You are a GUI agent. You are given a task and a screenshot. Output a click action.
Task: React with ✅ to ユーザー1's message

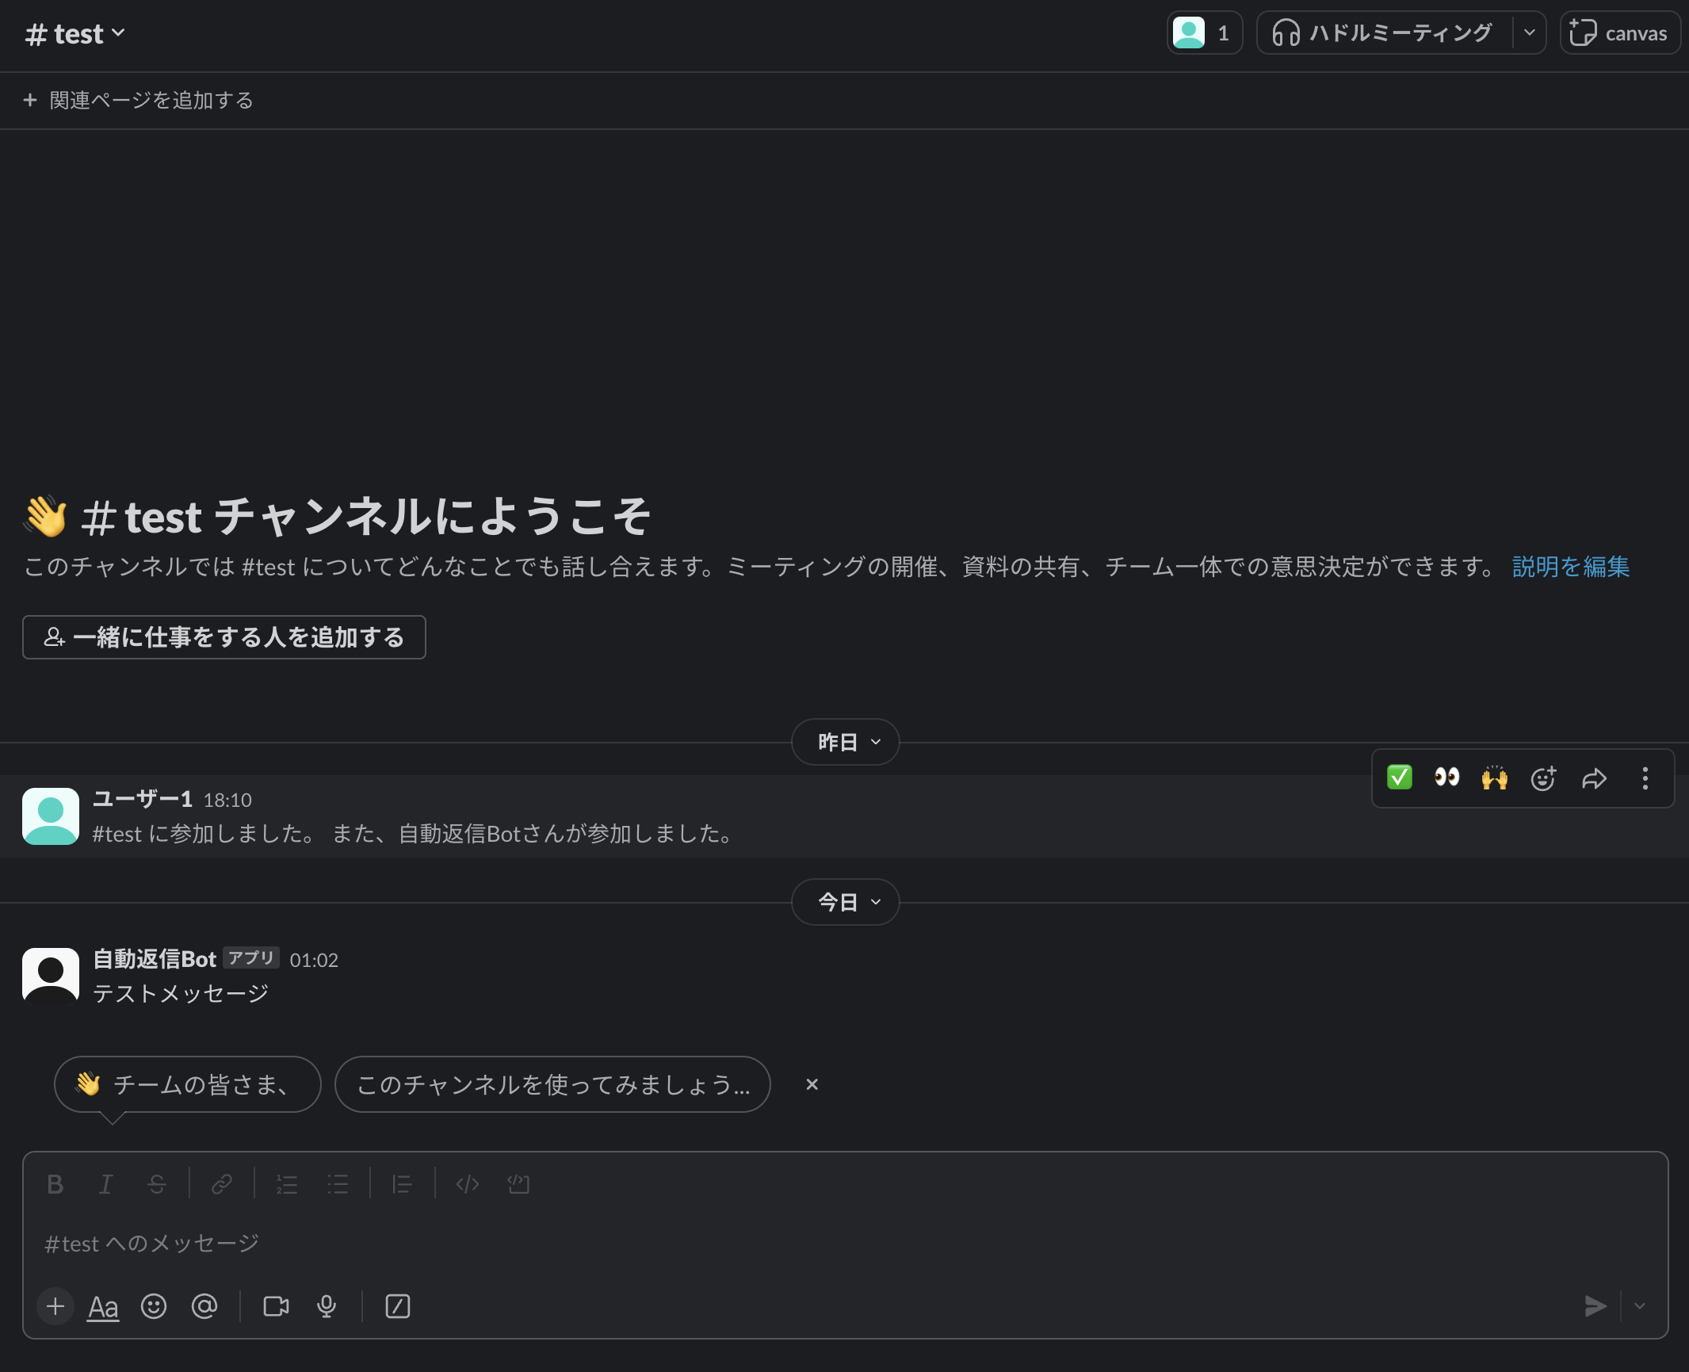[1400, 778]
